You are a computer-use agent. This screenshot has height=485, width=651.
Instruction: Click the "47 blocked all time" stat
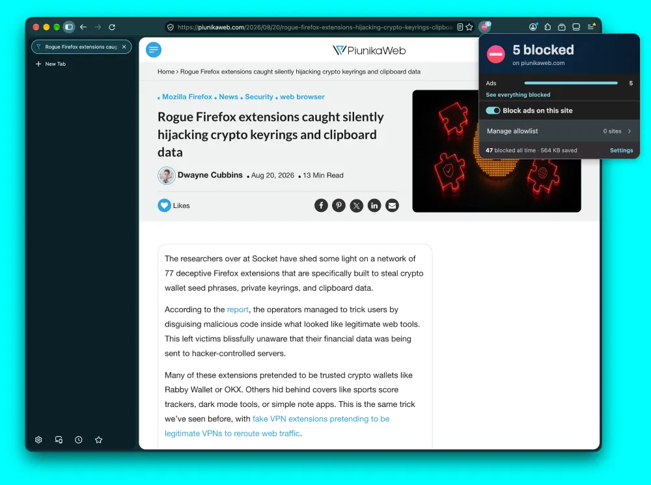(510, 150)
